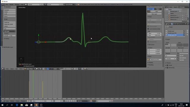Toggle Use AO checkbox

tap(178, 56)
